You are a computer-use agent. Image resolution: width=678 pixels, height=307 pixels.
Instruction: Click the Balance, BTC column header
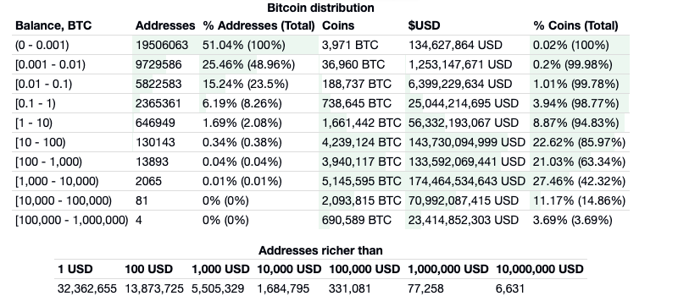point(53,25)
